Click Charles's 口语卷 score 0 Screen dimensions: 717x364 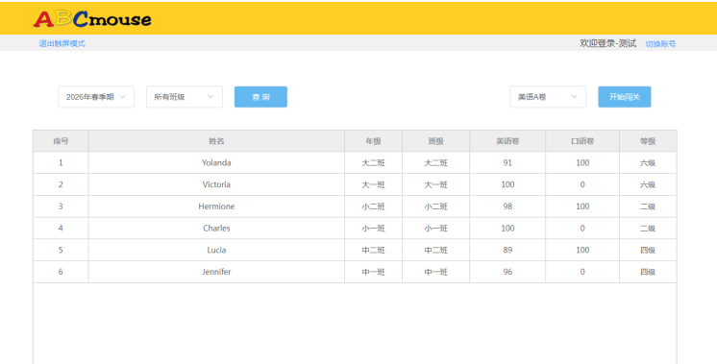[582, 229]
